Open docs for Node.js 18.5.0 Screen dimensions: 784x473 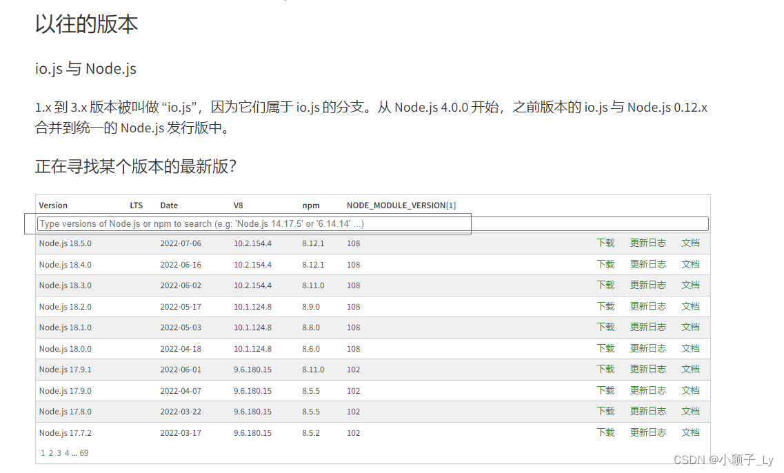click(690, 243)
